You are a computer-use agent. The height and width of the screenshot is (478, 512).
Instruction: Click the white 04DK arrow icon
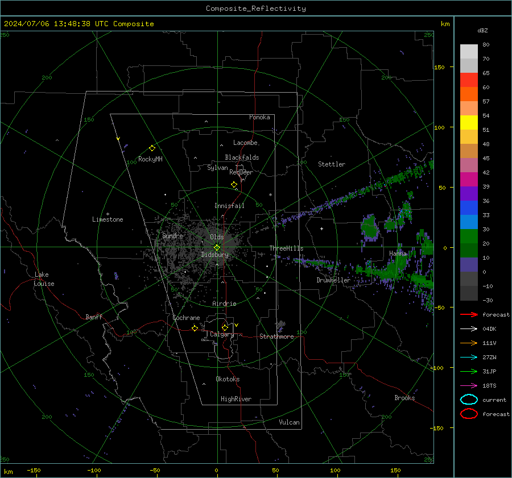[469, 329]
